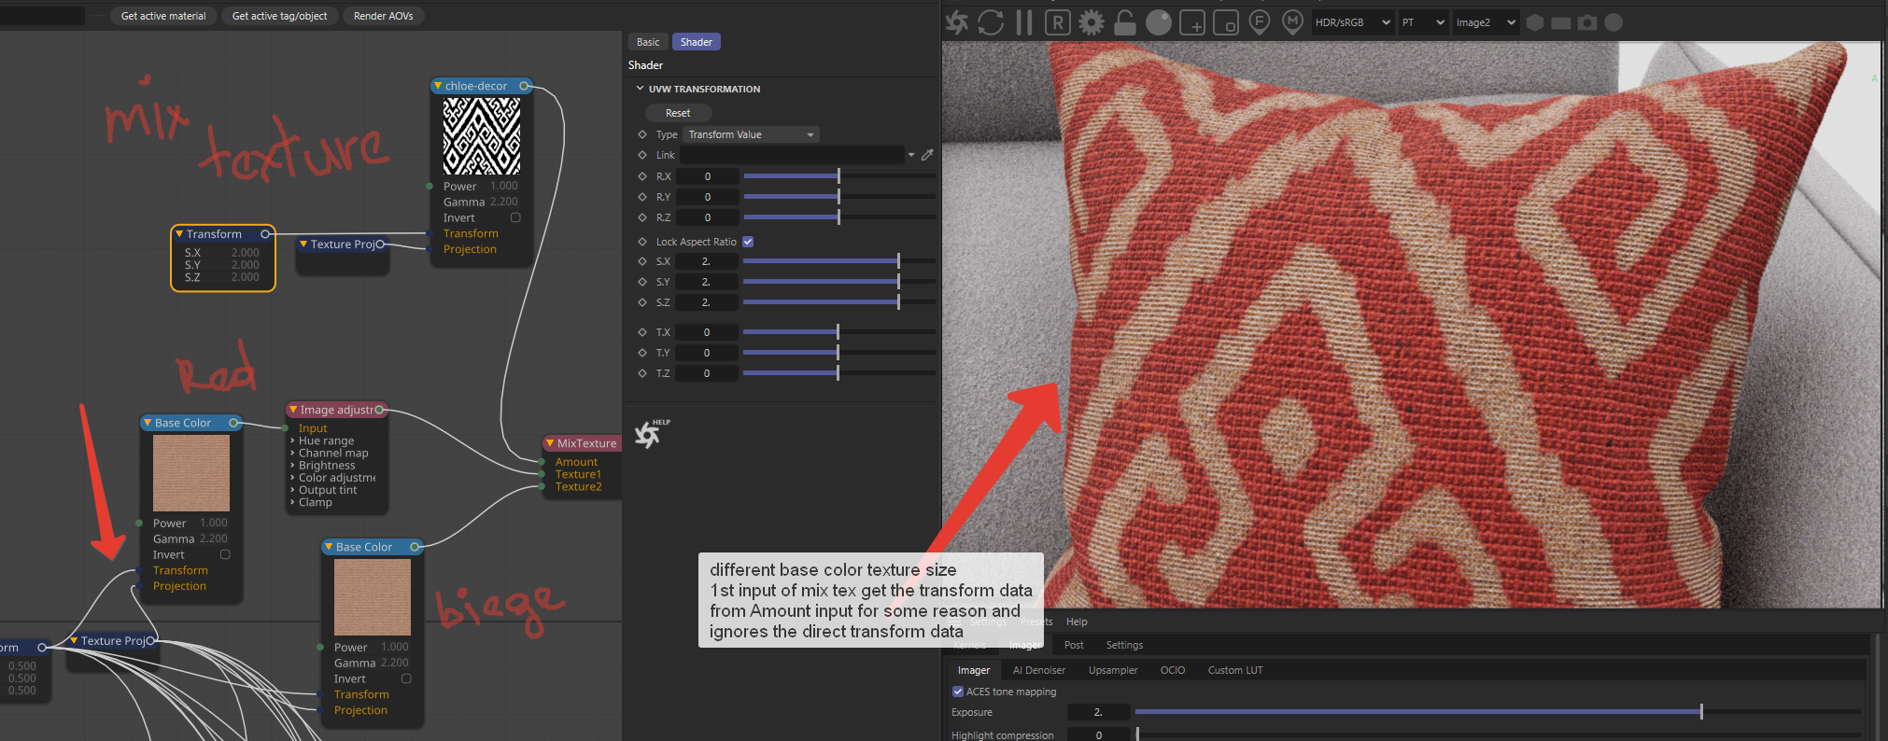Pause the live render
The height and width of the screenshot is (741, 1888).
click(x=1024, y=21)
